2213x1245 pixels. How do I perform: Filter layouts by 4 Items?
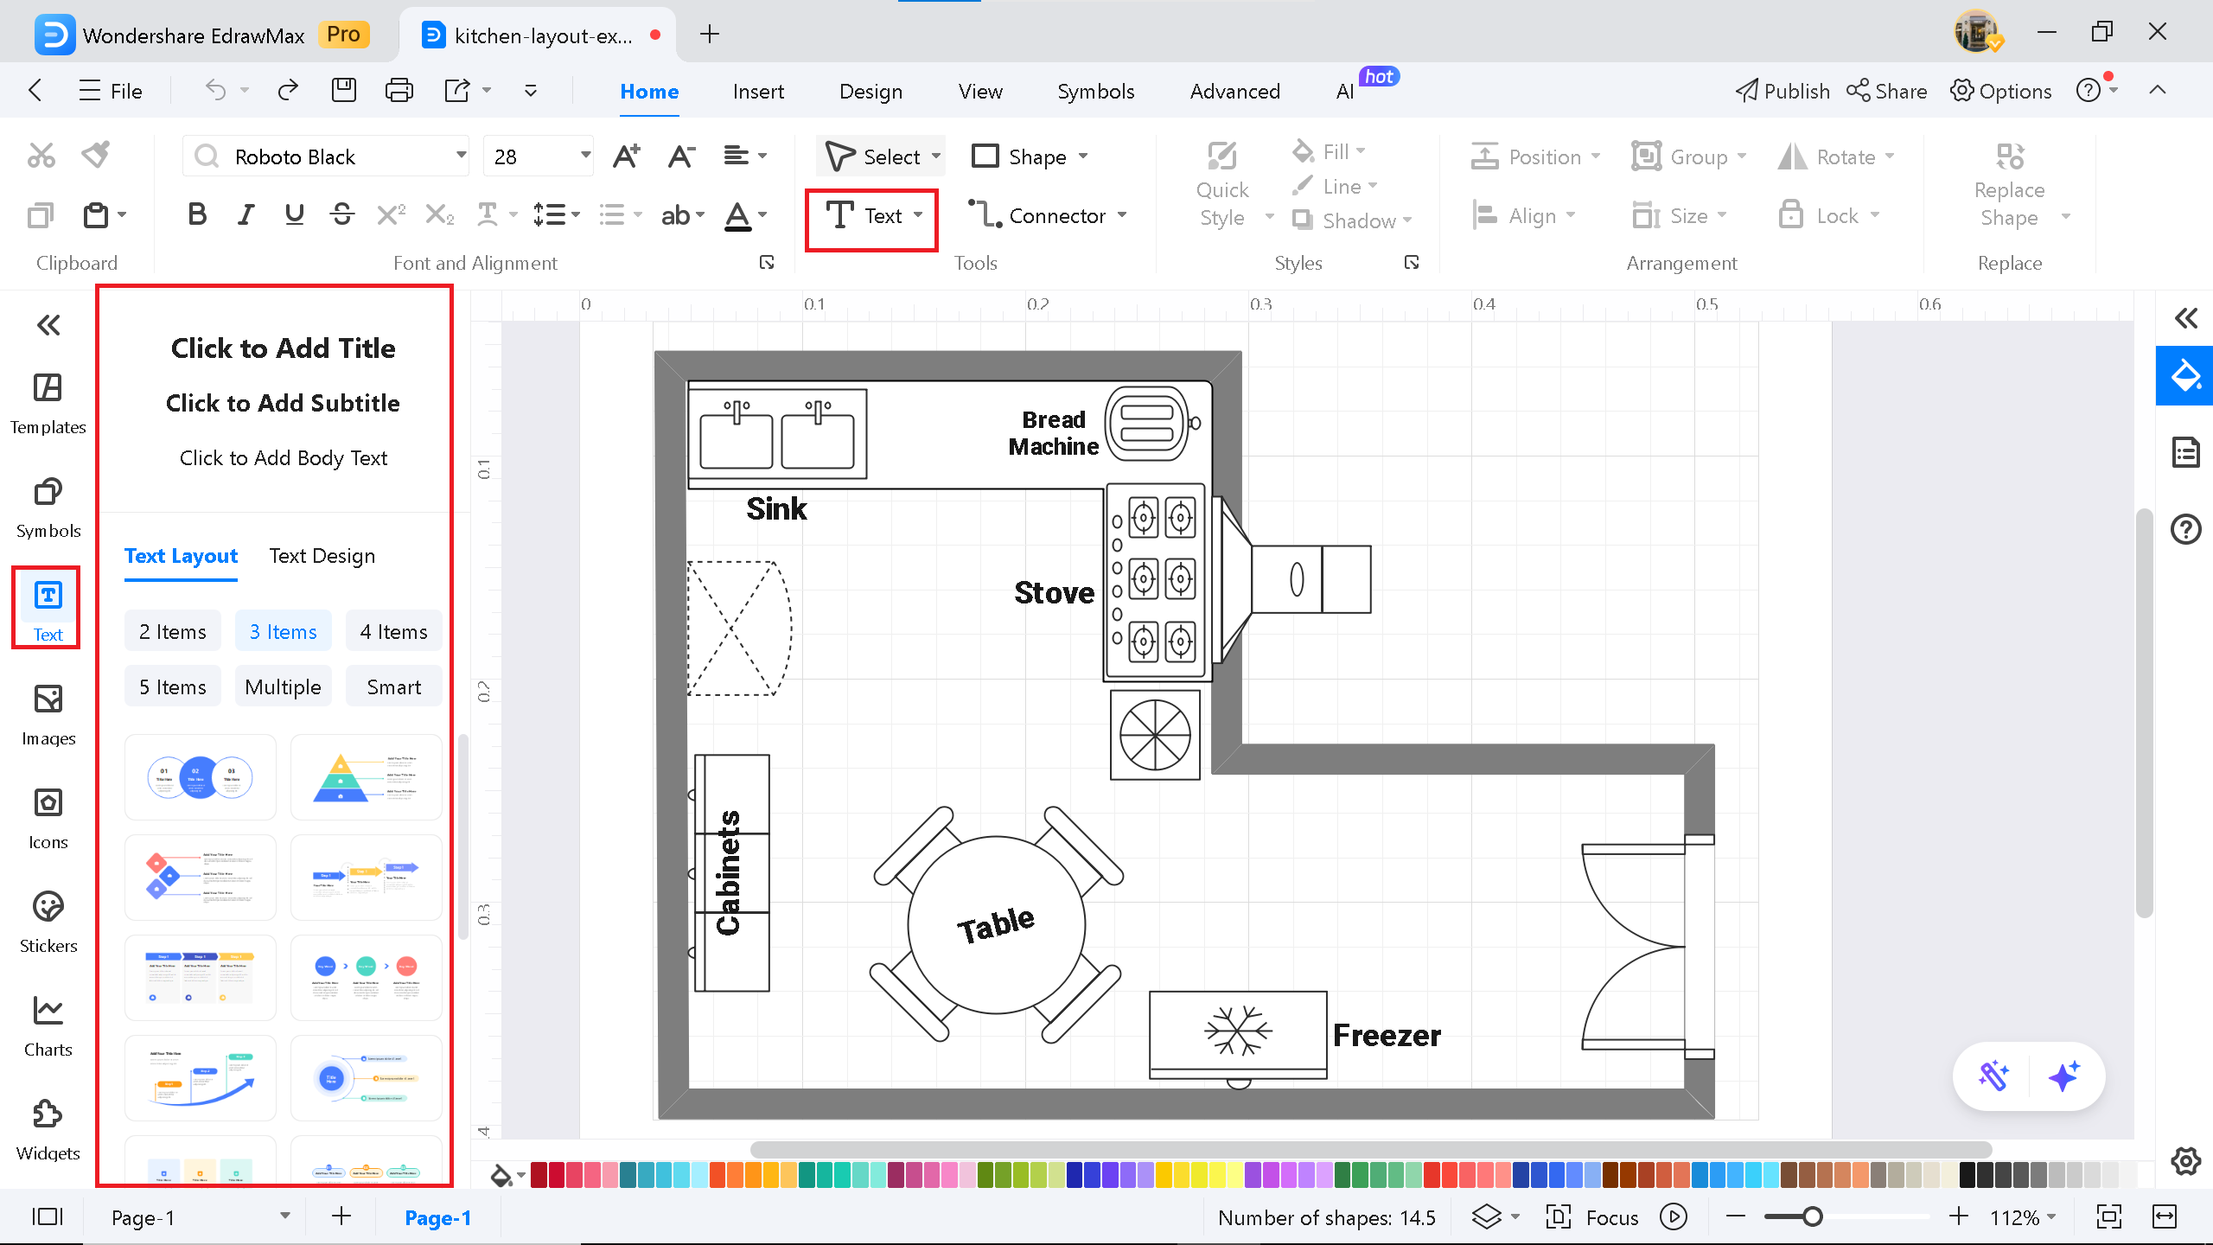coord(393,631)
